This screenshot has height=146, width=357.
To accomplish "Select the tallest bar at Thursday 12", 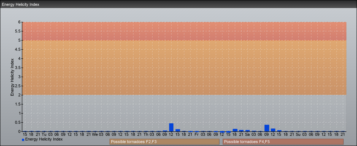I will tap(171, 127).
